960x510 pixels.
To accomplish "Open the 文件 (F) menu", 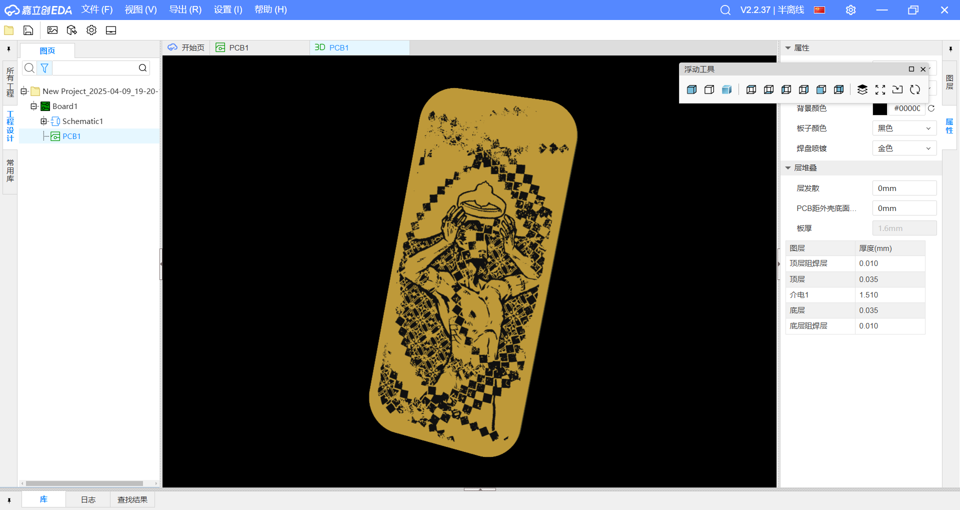I will (97, 10).
